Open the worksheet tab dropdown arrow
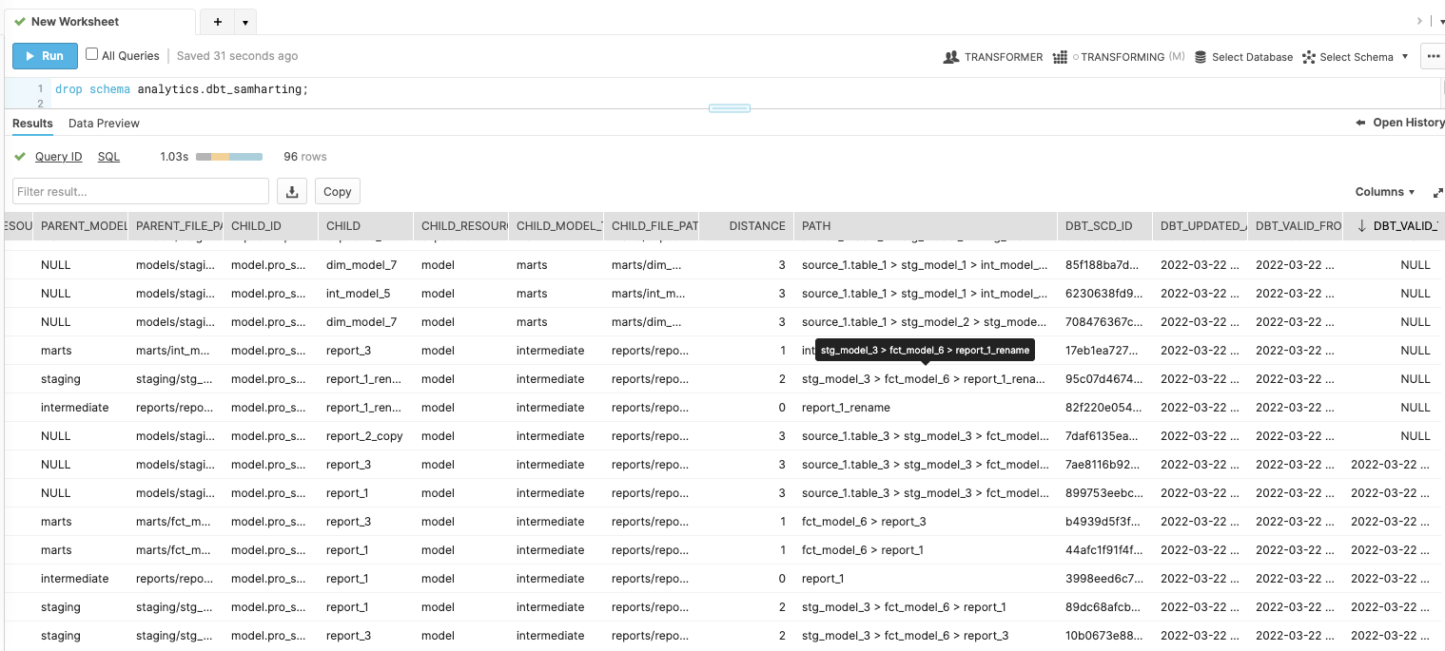Image resolution: width=1445 pixels, height=651 pixels. (x=245, y=22)
